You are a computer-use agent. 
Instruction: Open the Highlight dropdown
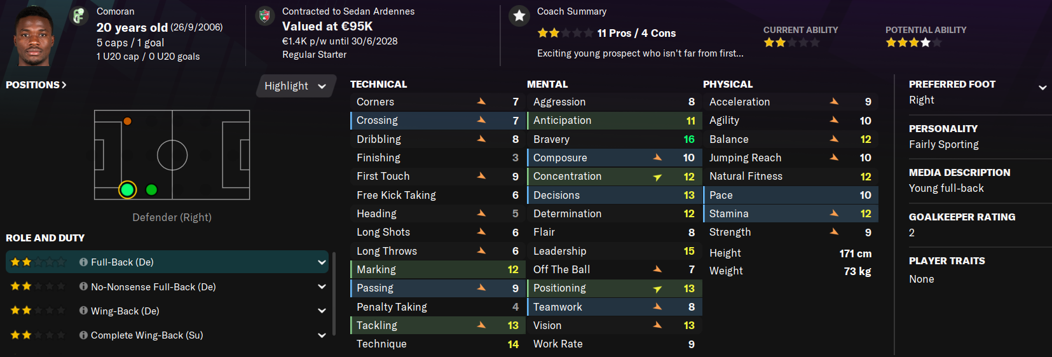[296, 86]
